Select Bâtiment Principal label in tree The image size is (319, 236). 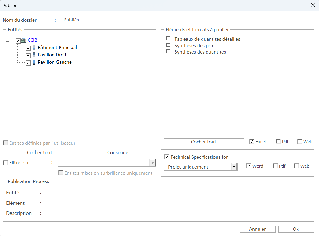coord(57,48)
